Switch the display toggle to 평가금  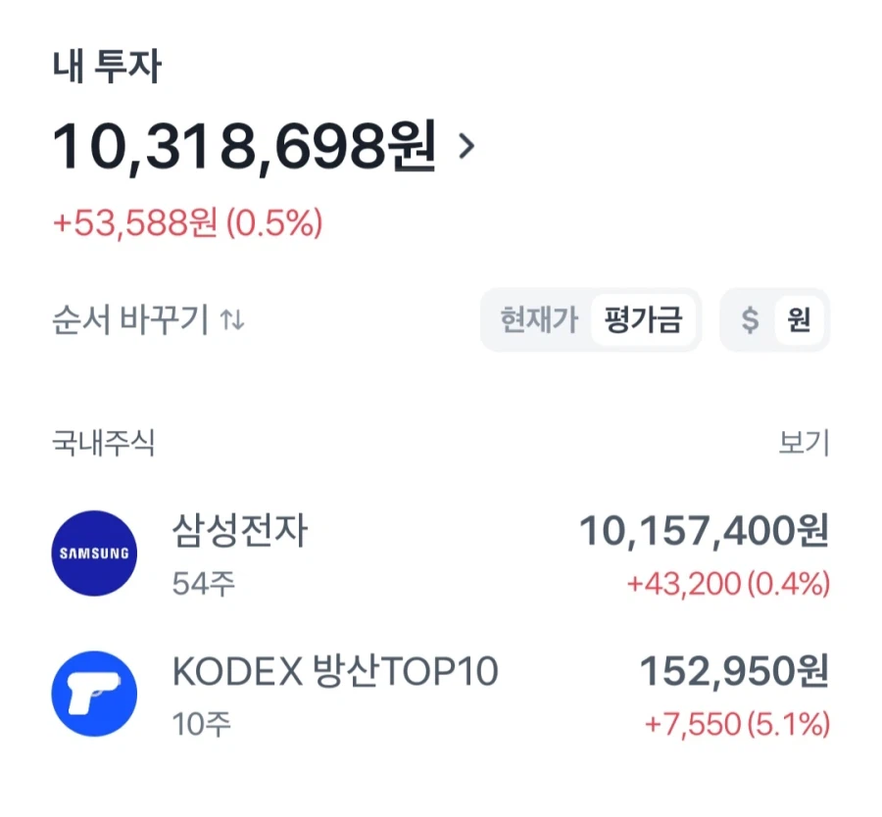point(644,320)
